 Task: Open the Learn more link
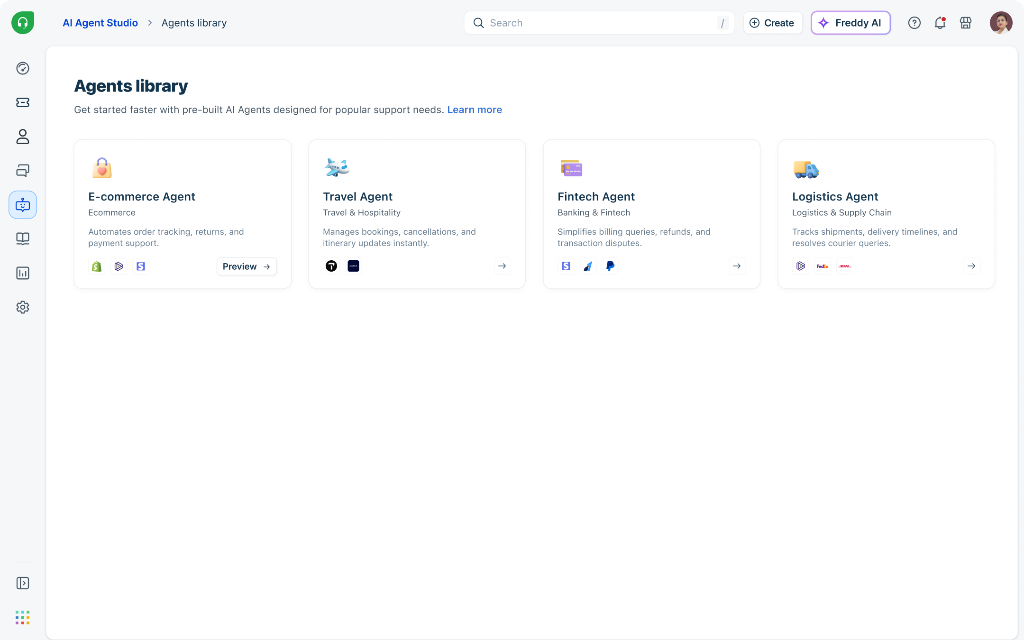click(x=474, y=110)
